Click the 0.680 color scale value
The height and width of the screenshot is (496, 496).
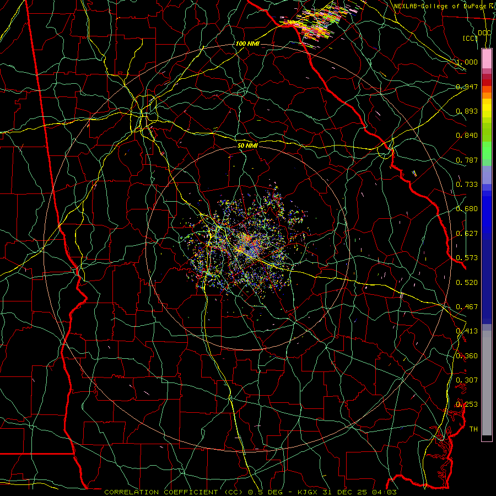[467, 208]
